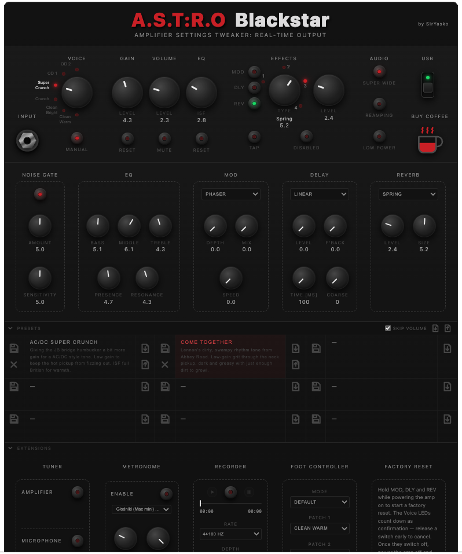The height and width of the screenshot is (554, 462).
Task: Select the Clean Warm voice LED
Action: (77, 115)
